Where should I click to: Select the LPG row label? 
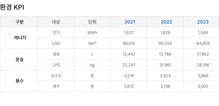[x=56, y=65]
